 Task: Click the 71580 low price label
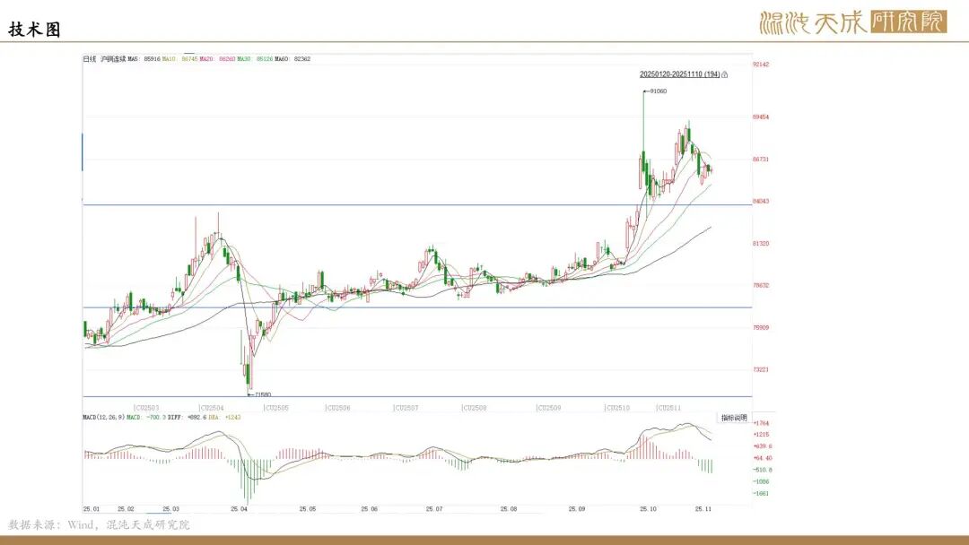pyautogui.click(x=261, y=394)
